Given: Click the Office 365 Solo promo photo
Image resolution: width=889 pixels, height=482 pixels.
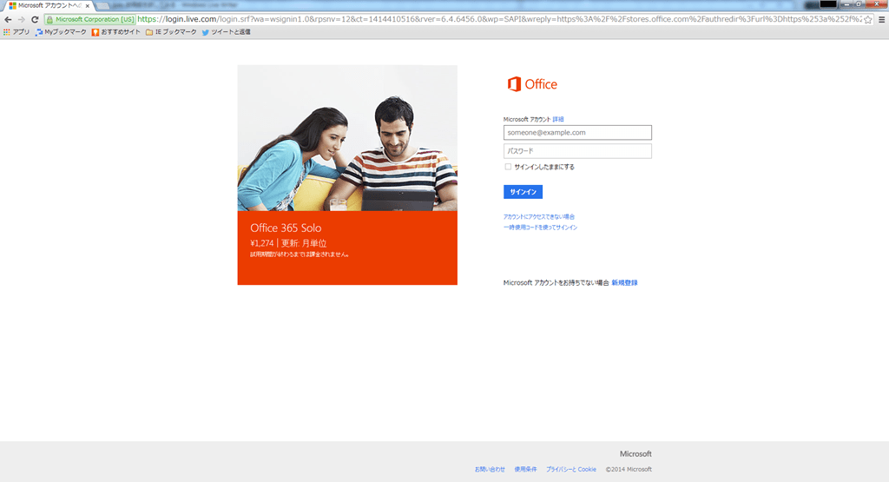Looking at the screenshot, I should coord(347,138).
